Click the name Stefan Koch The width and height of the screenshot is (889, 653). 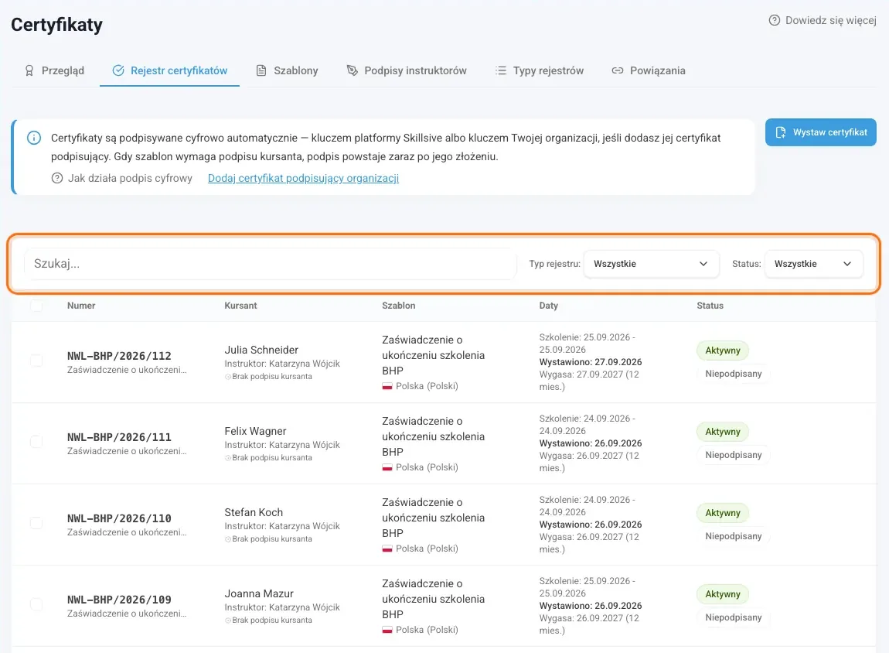(x=254, y=512)
